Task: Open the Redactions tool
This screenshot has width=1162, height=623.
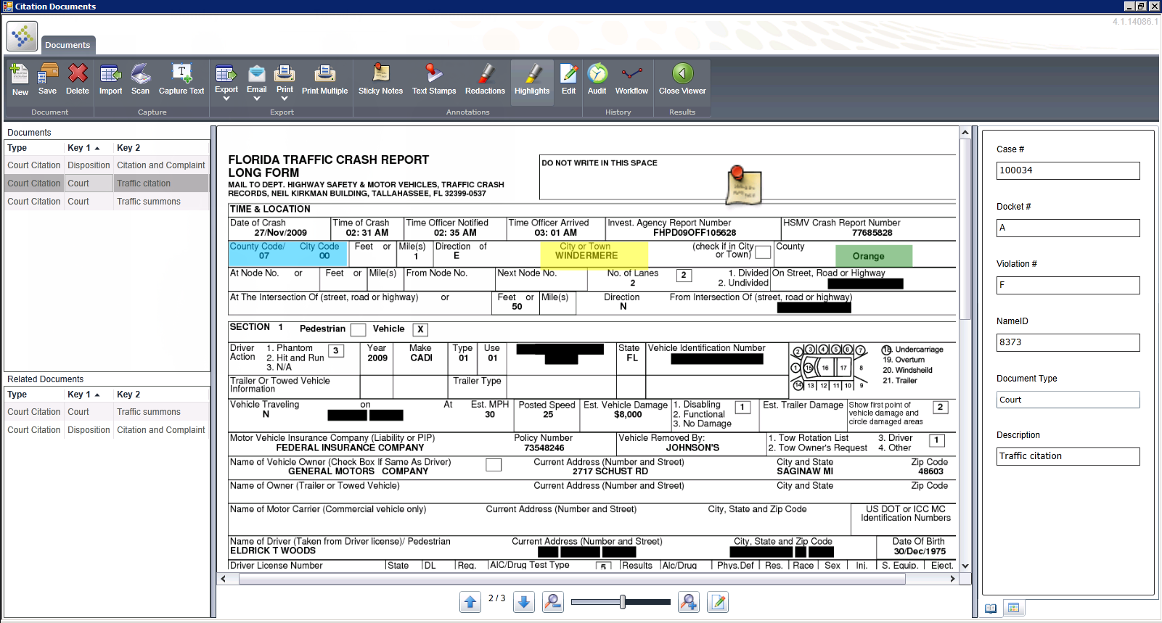Action: tap(485, 79)
